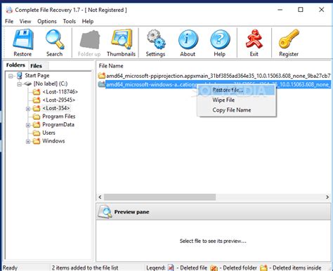Click the drive icon for [No label] (C:)

[28, 84]
